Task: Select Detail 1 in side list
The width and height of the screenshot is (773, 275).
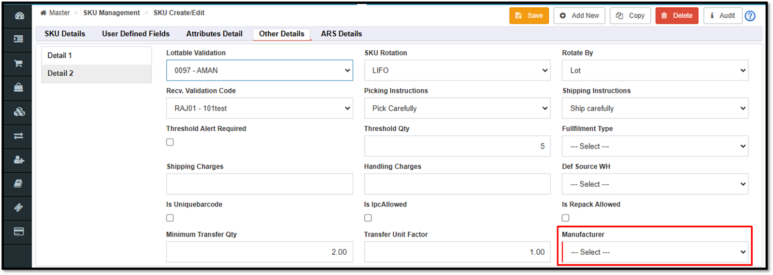Action: (97, 55)
